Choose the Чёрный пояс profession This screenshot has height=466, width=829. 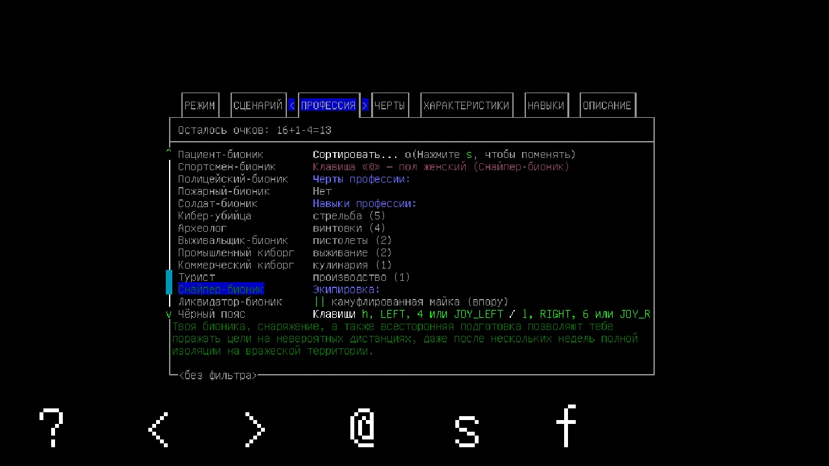click(211, 315)
